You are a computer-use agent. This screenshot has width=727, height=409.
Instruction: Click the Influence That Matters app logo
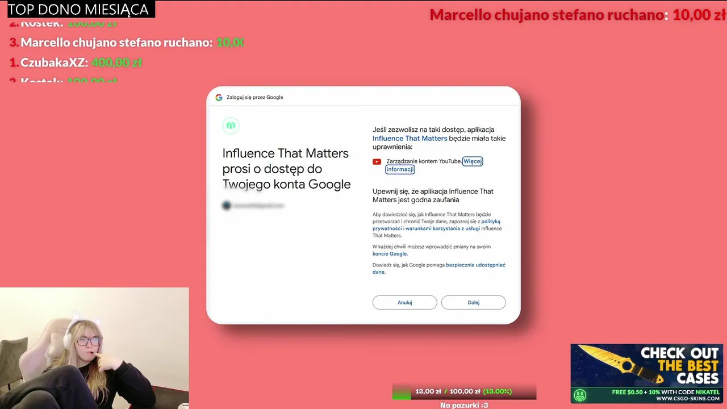point(231,125)
